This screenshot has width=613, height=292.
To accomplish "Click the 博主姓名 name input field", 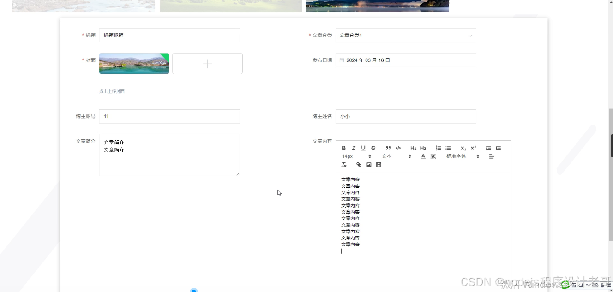I will (406, 116).
